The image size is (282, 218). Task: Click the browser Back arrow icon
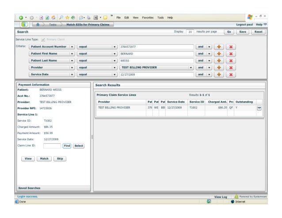click(21, 18)
